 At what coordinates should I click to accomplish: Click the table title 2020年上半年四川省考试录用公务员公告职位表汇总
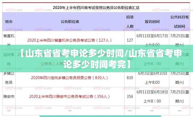point(96,8)
